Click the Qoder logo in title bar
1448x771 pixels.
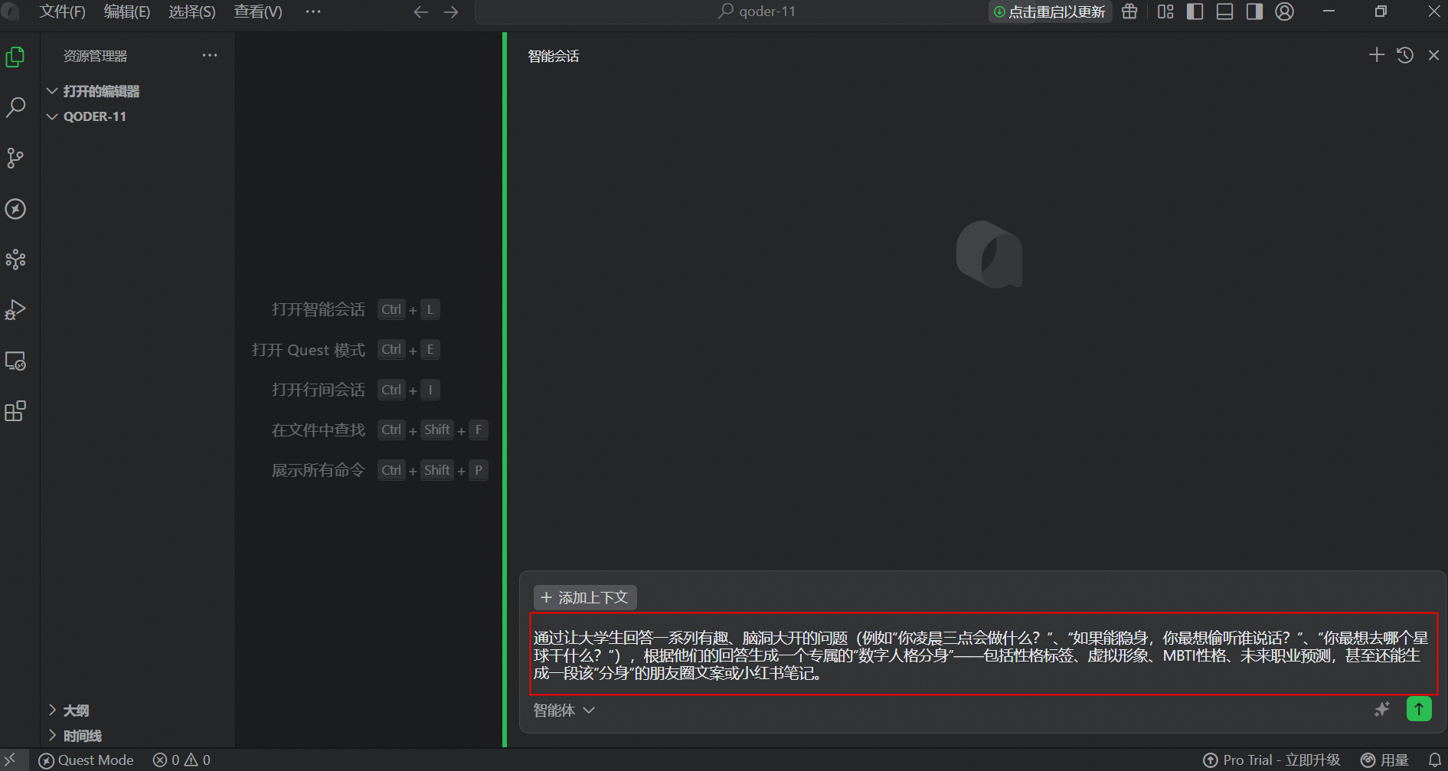click(x=10, y=11)
